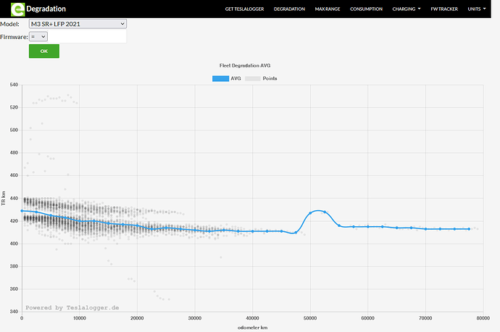Viewport: 500px width, 332px height.
Task: Click the y-axis label 540
Action: coord(14,85)
